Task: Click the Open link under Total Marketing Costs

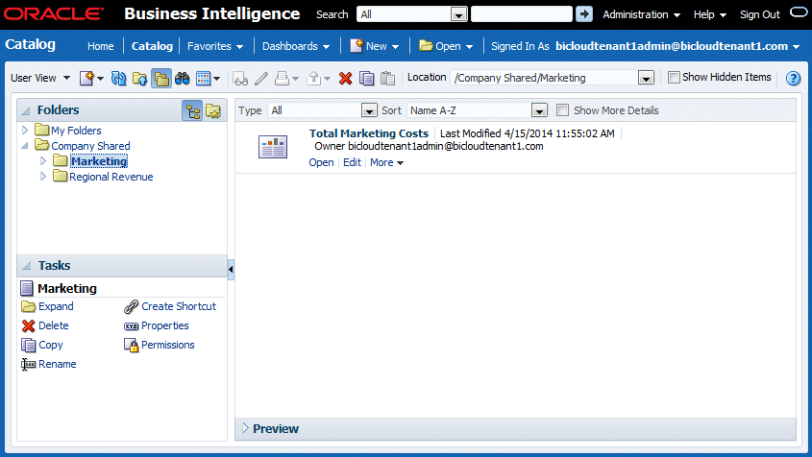Action: coord(321,162)
